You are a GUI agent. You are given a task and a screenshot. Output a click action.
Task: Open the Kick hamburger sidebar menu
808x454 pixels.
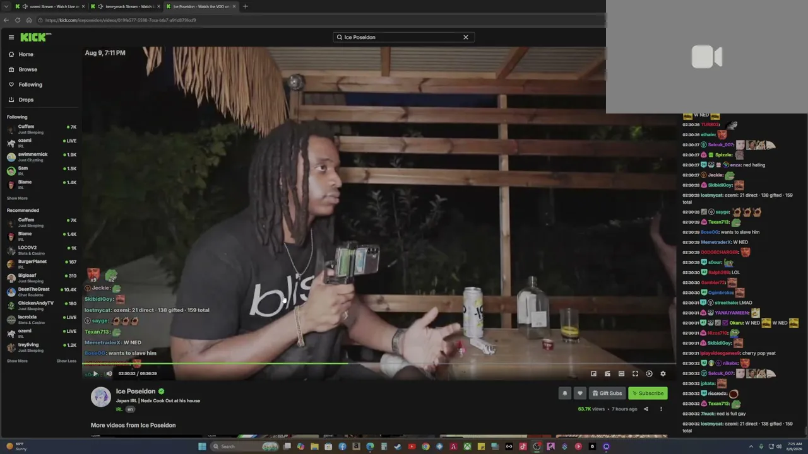point(11,37)
